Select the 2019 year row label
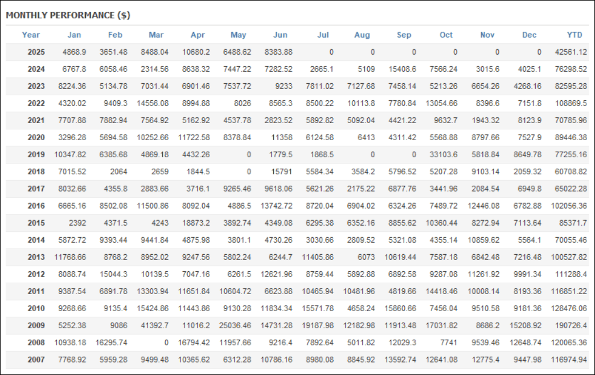595x375 pixels. click(36, 154)
